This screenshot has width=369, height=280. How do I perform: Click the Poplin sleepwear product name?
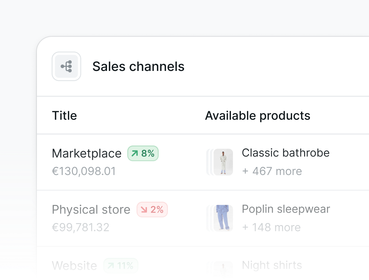[x=286, y=209]
